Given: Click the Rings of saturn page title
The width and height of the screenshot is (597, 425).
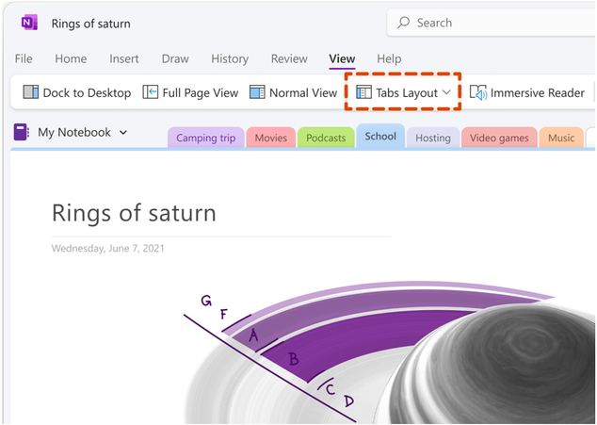Looking at the screenshot, I should [134, 213].
